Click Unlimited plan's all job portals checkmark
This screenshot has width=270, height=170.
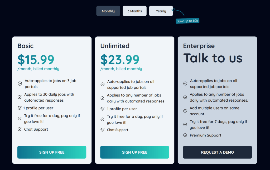[x=103, y=84]
